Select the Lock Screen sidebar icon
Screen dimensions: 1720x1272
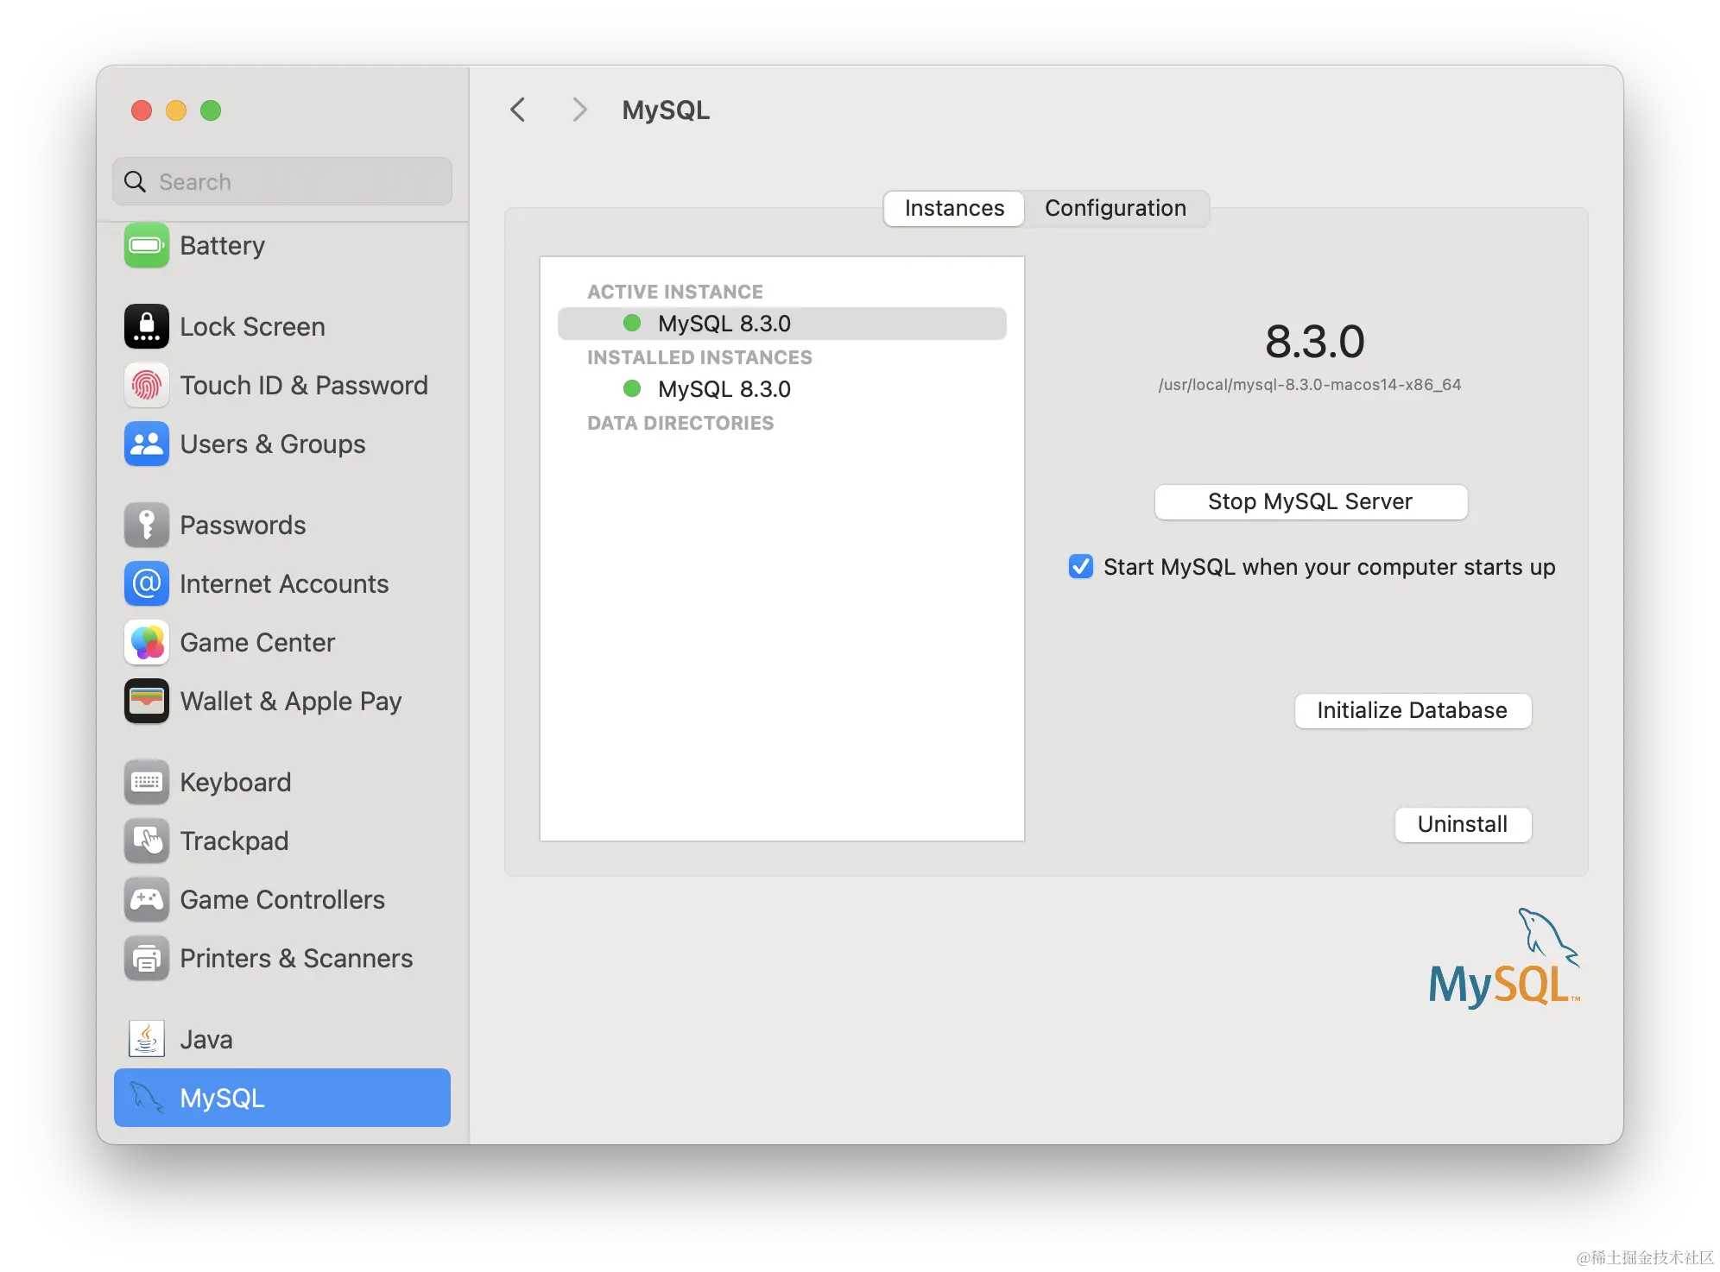(x=146, y=327)
